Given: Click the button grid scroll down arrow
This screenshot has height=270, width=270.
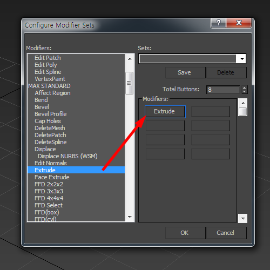Looking at the screenshot, I should tap(243, 219).
